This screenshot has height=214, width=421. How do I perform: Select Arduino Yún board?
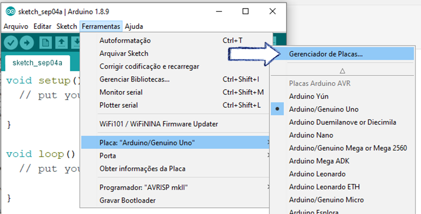tap(342, 96)
